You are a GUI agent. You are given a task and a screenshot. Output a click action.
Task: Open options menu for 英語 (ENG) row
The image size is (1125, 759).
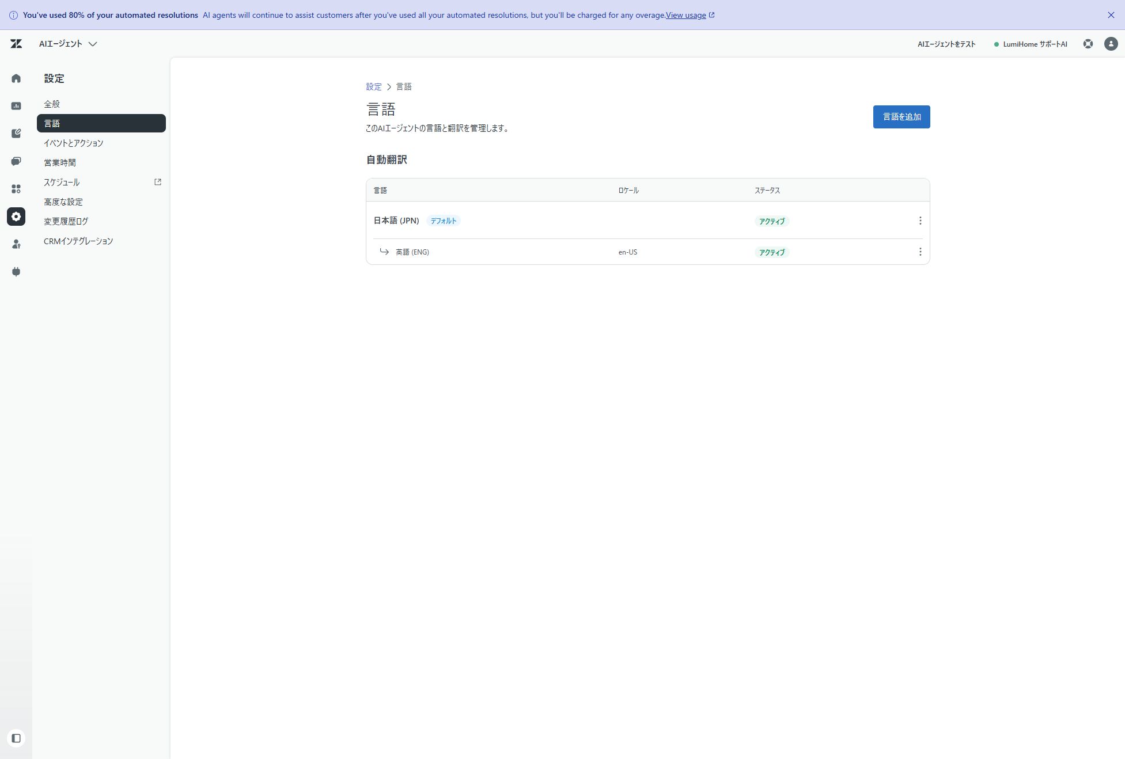[x=920, y=252]
